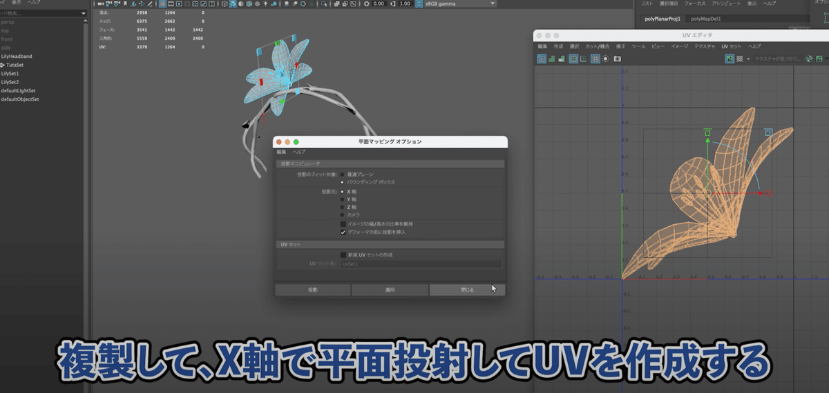Open UV Editor テクスチャ menu
This screenshot has height=393, width=829.
pos(705,46)
